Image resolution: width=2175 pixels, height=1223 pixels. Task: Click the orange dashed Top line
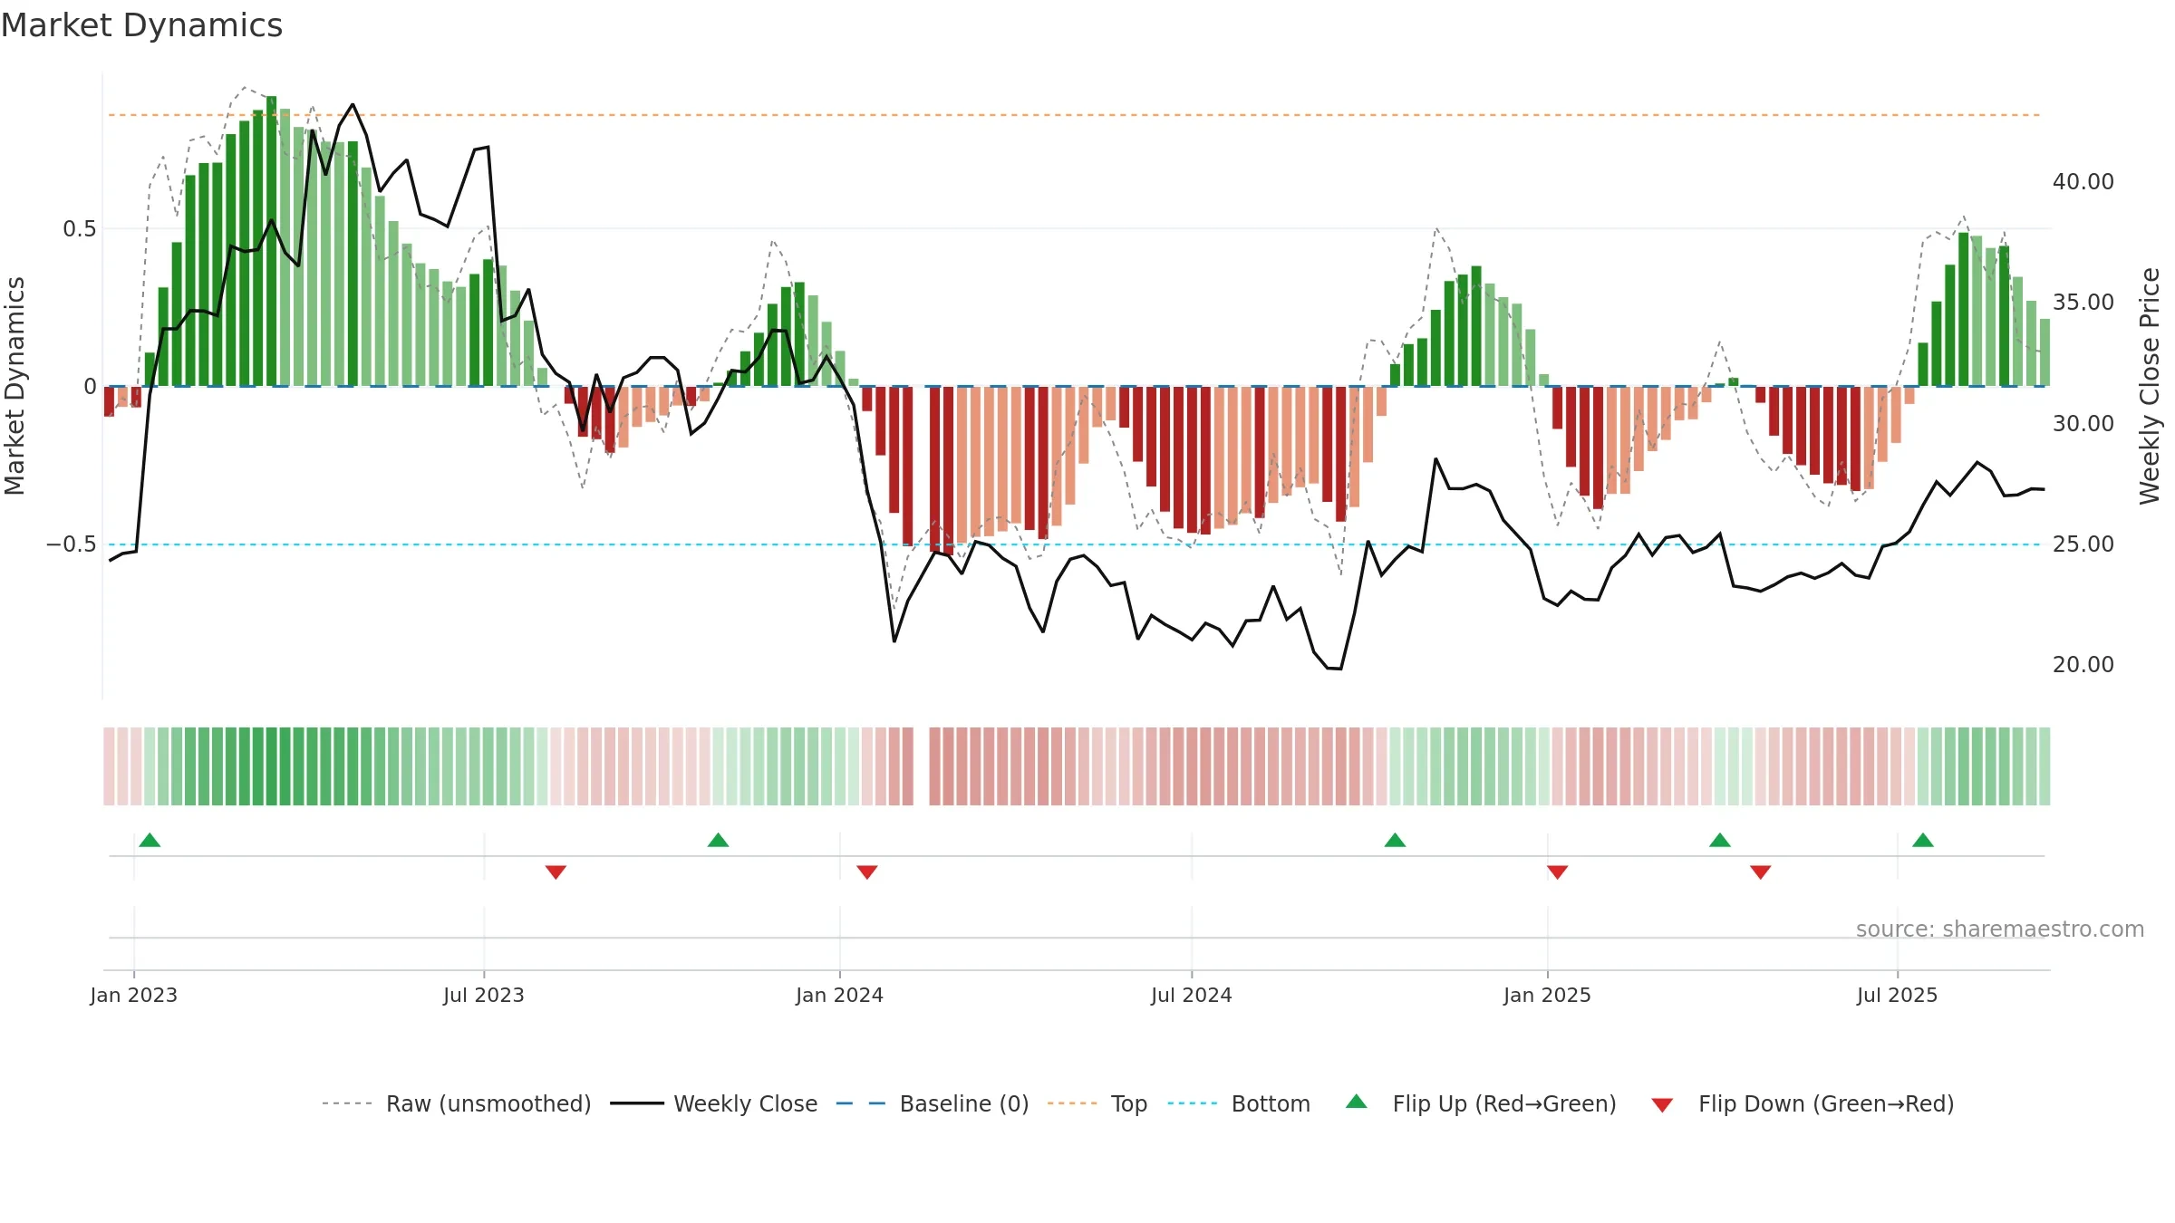1074,115
